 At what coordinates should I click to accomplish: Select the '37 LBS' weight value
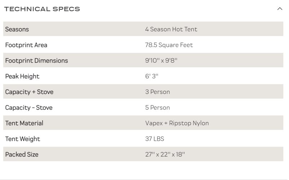[x=155, y=139]
